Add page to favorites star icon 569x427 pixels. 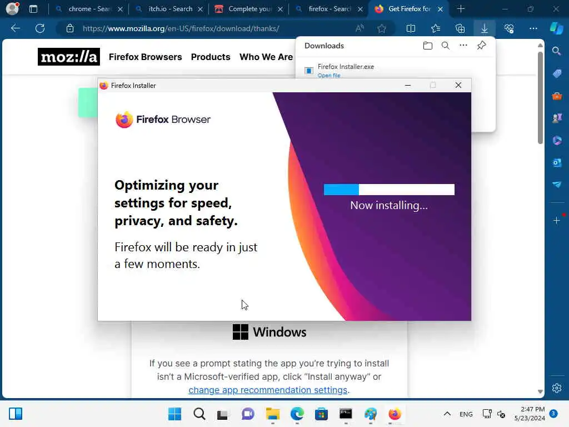click(x=381, y=28)
